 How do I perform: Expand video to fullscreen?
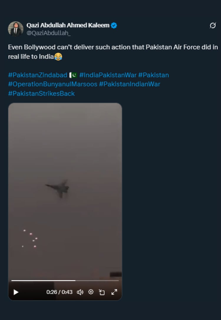tap(114, 292)
